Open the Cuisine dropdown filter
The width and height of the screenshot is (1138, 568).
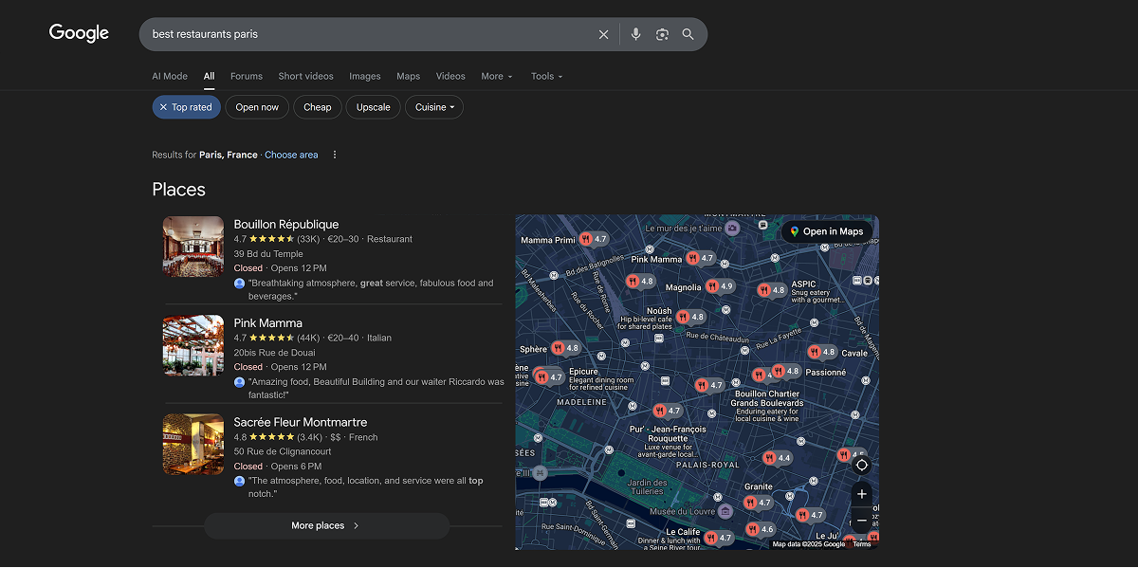coord(433,106)
